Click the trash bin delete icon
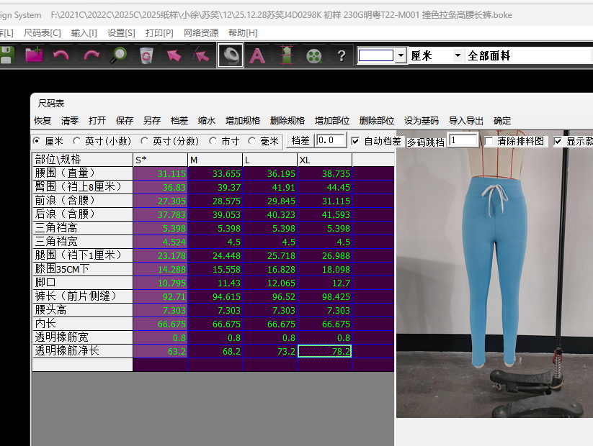593x446 pixels. (146, 55)
